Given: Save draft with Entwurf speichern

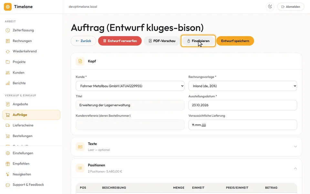Looking at the screenshot, I should [235, 41].
